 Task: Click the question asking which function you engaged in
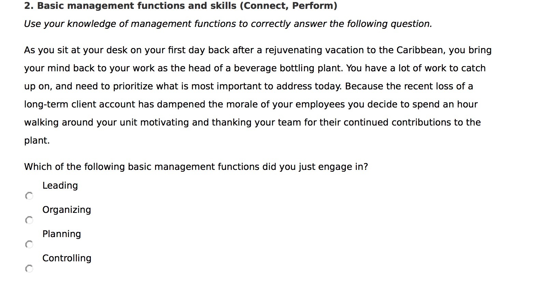(196, 167)
